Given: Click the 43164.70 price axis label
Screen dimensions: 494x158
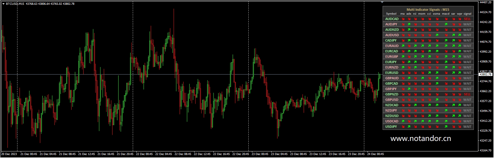Looking at the screenshot, I should pos(486,151).
